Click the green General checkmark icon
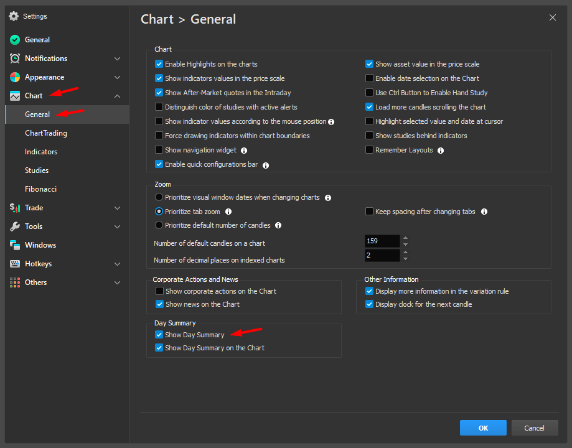Viewport: 572px width, 448px height. click(15, 40)
